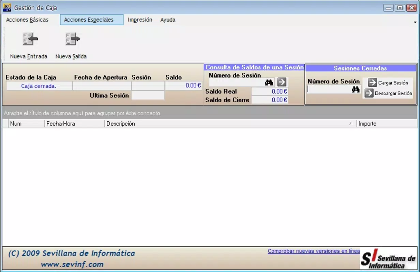This screenshot has width=420, height=272.
Task: Focus Número de Sesión field in Consulta de Saldos
Action: click(237, 82)
